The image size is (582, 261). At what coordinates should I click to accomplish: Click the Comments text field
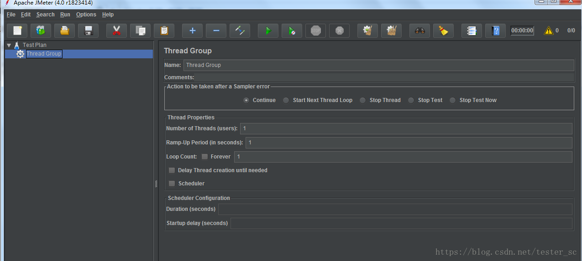click(x=384, y=77)
